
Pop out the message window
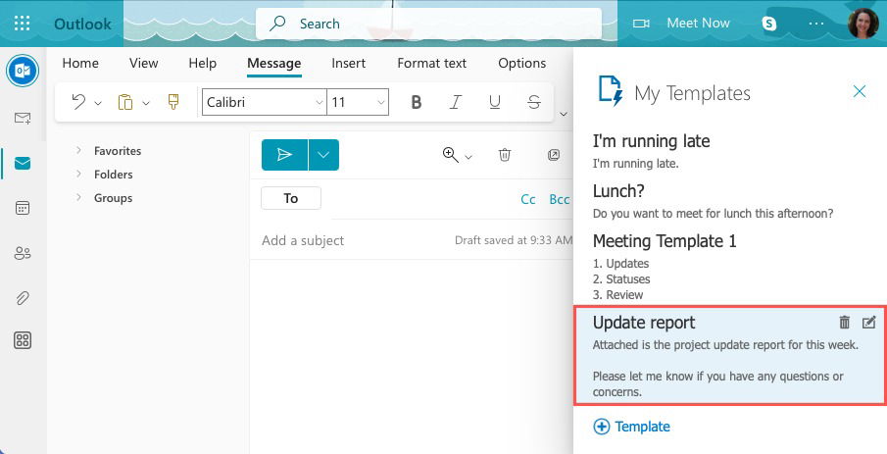554,155
